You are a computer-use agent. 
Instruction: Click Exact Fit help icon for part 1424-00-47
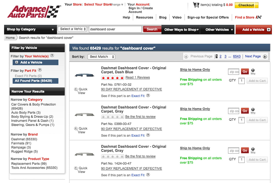[148, 175]
